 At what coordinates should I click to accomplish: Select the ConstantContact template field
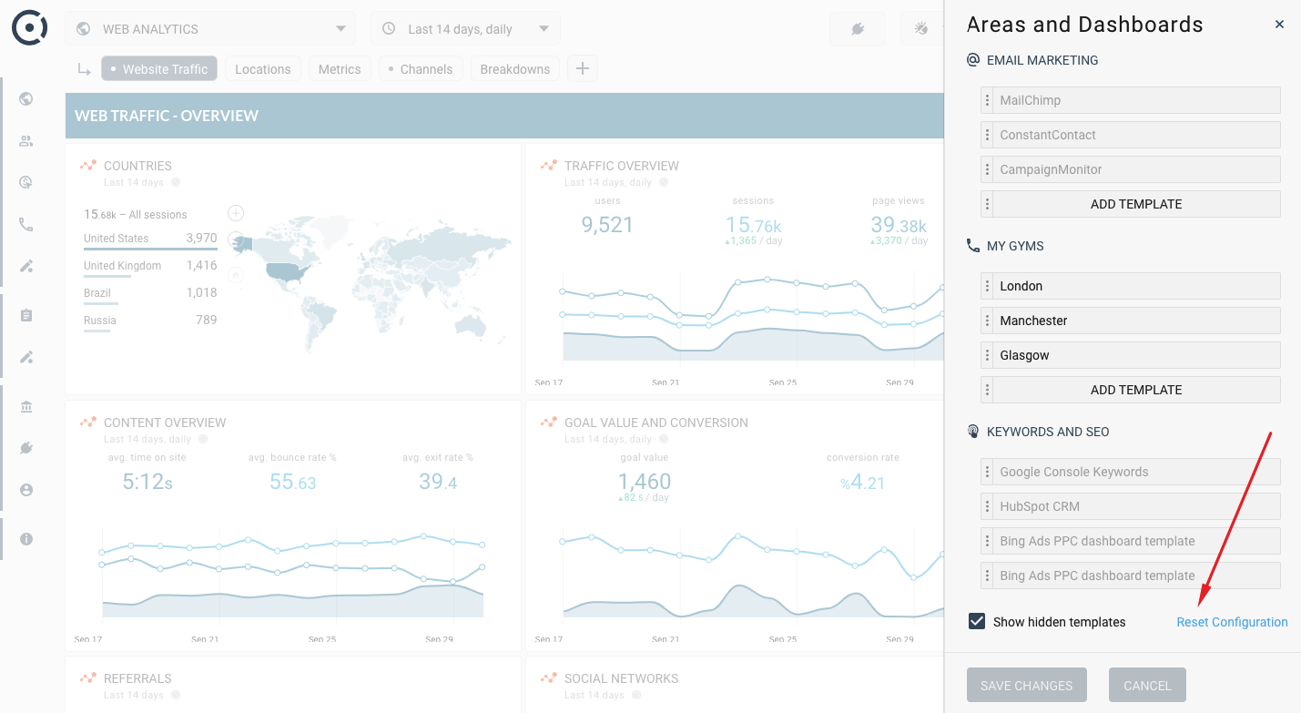(x=1136, y=135)
